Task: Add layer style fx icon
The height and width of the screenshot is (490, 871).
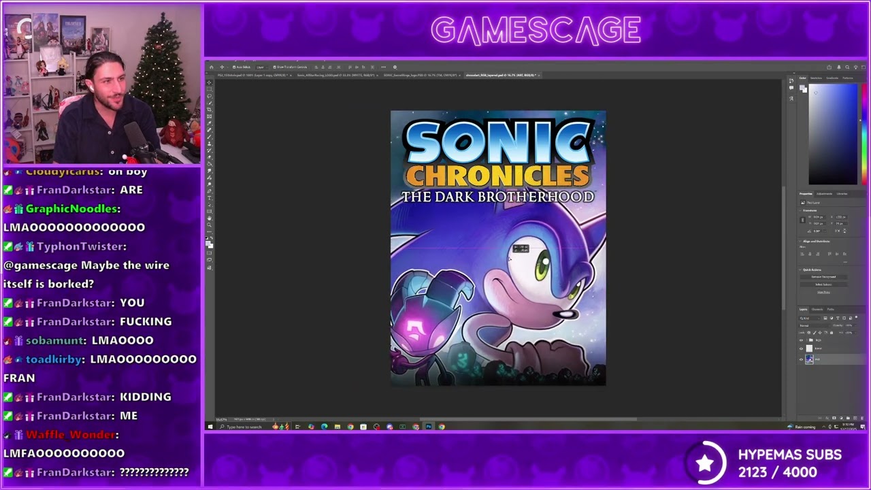Action: [827, 418]
